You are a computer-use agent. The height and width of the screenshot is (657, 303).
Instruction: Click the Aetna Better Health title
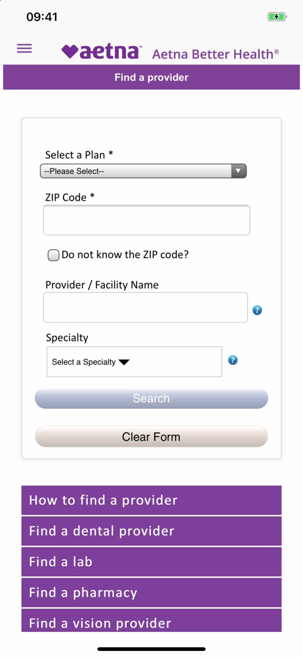tap(215, 54)
